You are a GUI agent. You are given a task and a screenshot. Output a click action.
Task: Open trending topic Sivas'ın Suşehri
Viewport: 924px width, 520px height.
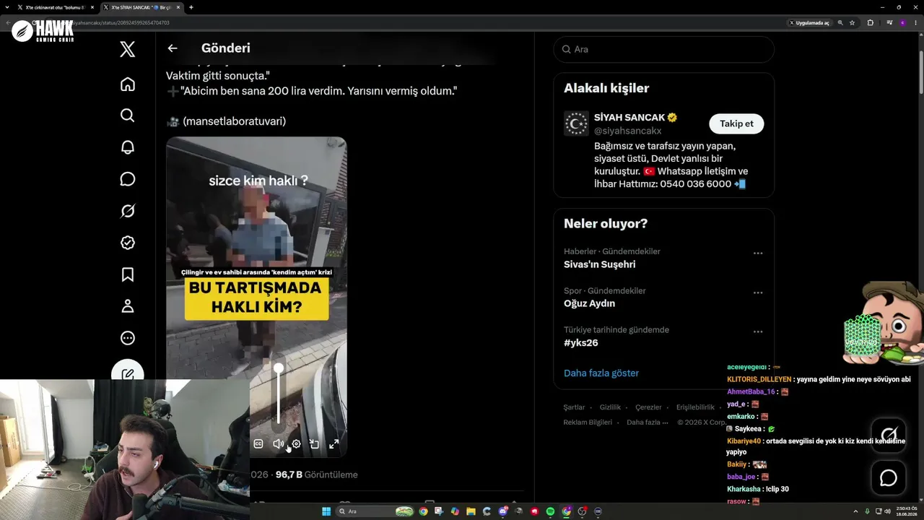pyautogui.click(x=600, y=264)
